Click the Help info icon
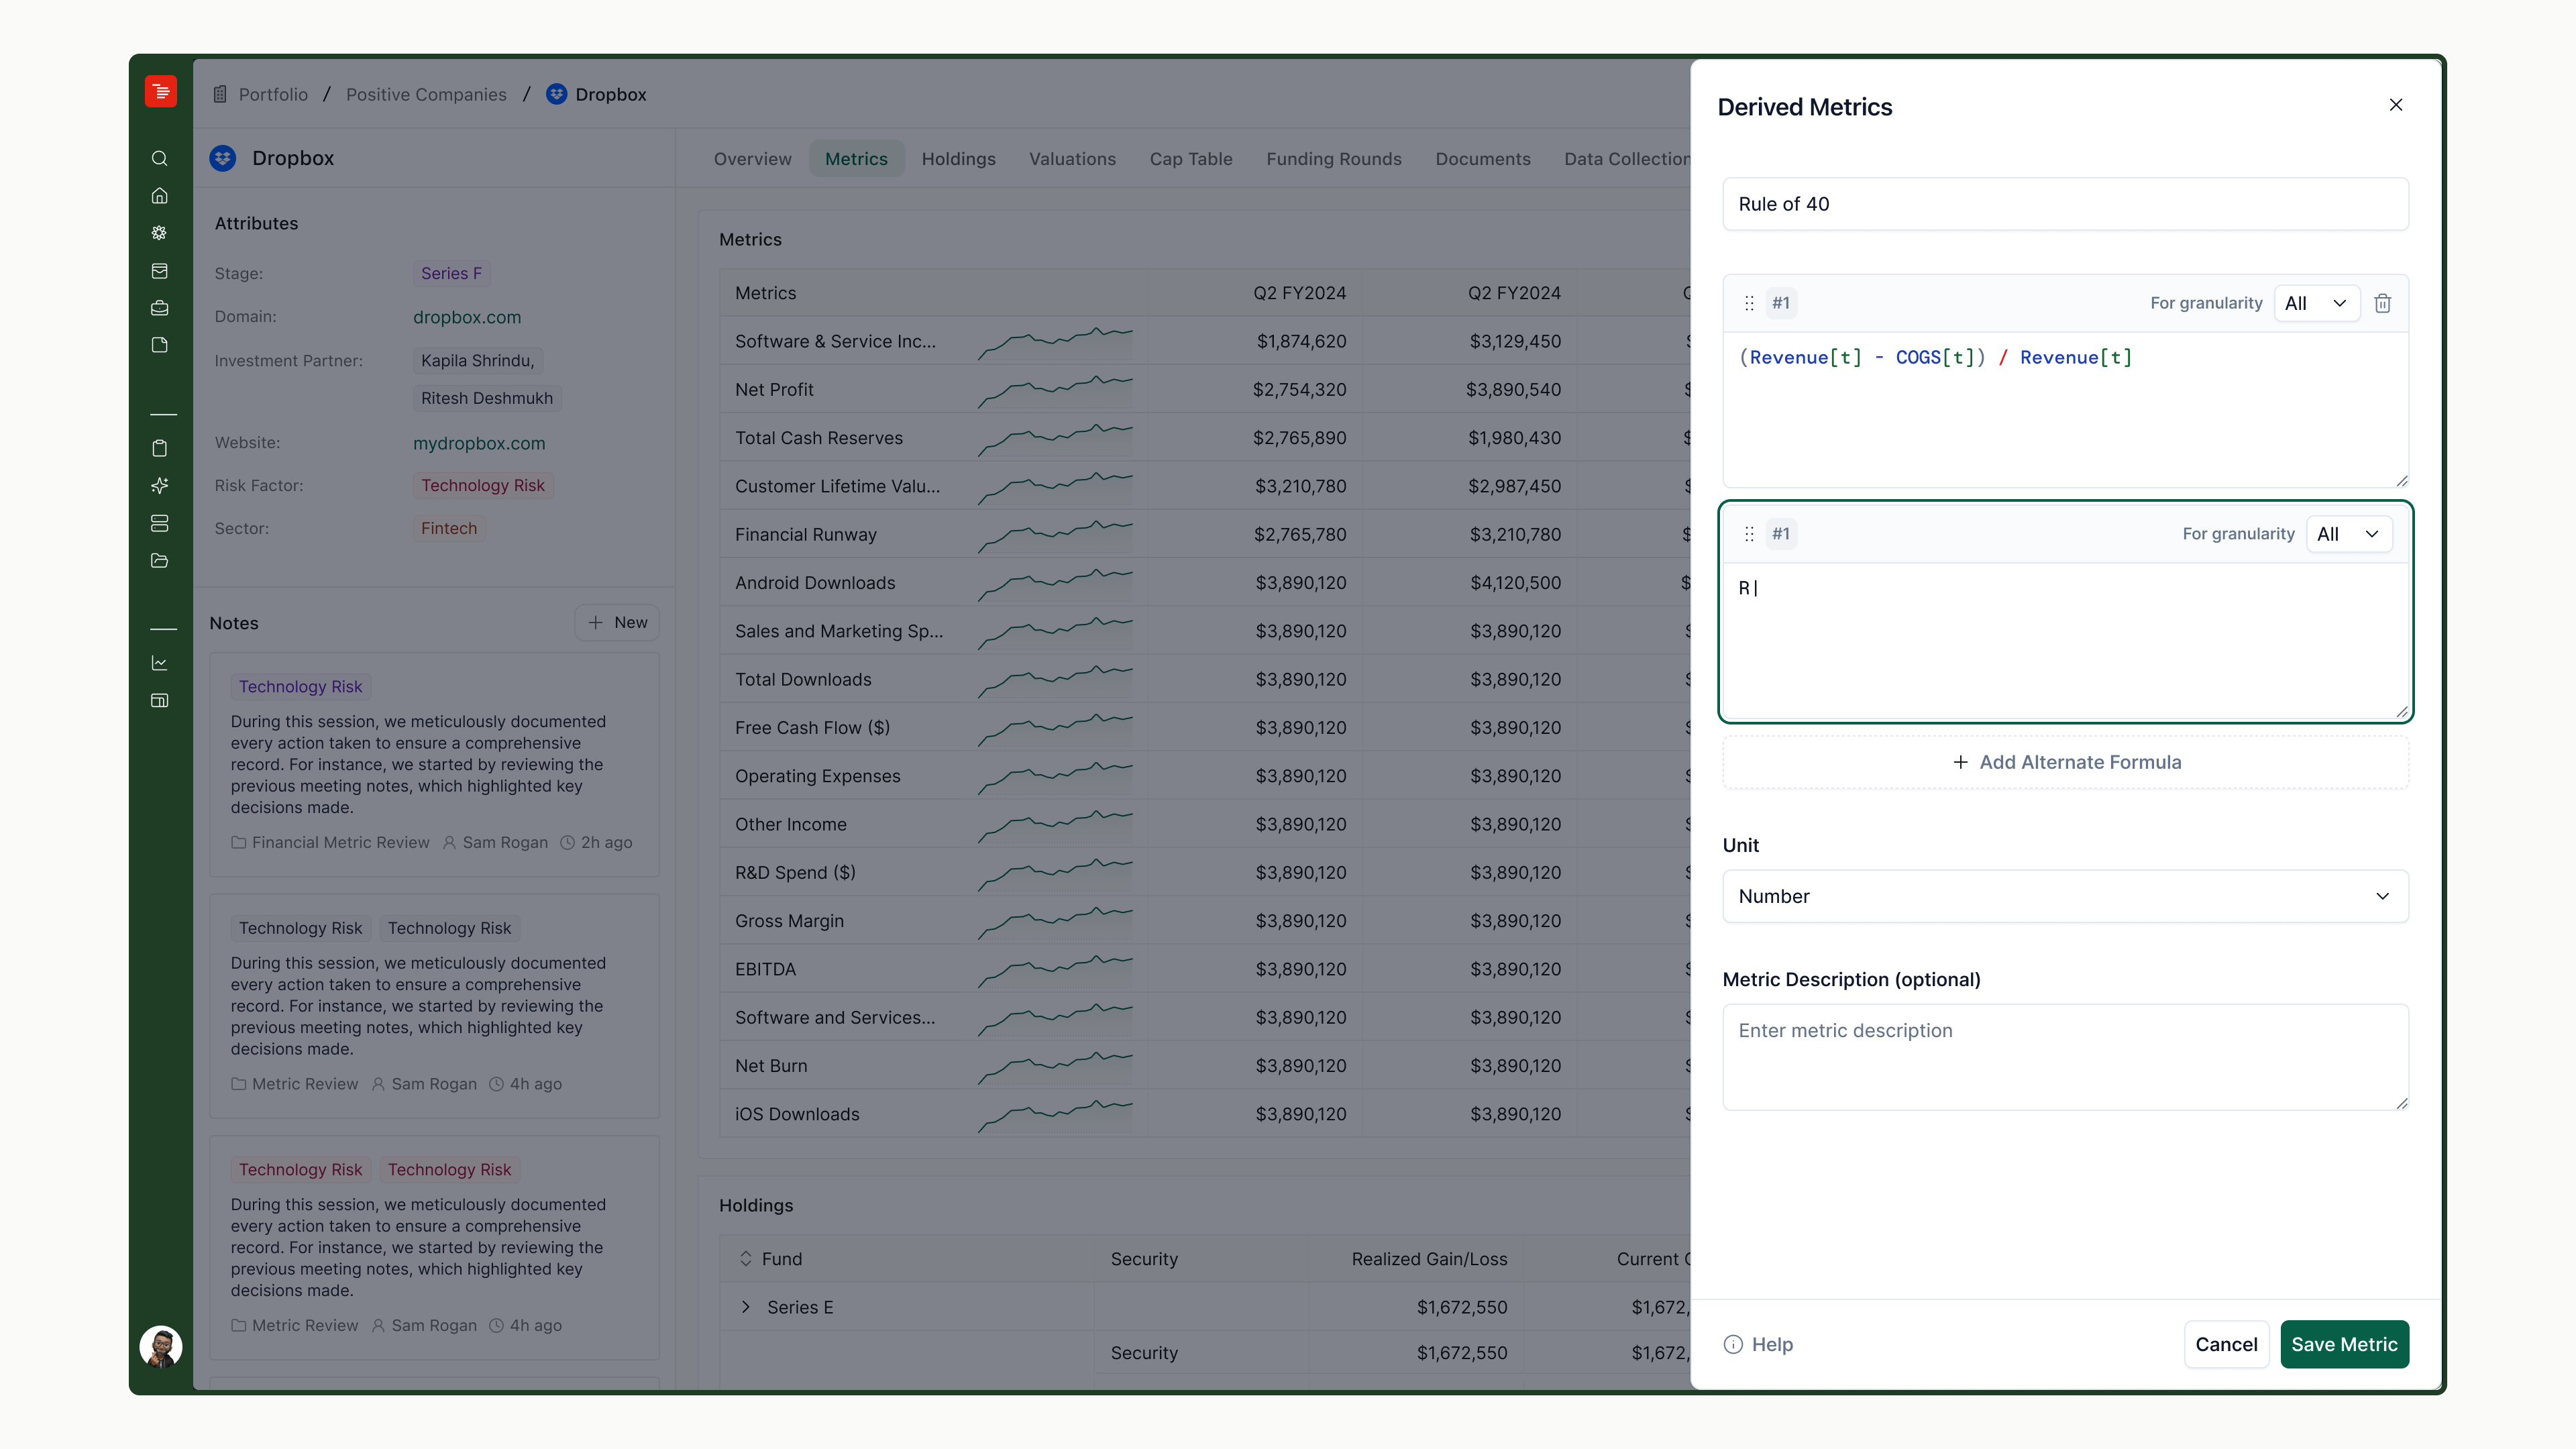The width and height of the screenshot is (2576, 1449). coord(1733,1344)
